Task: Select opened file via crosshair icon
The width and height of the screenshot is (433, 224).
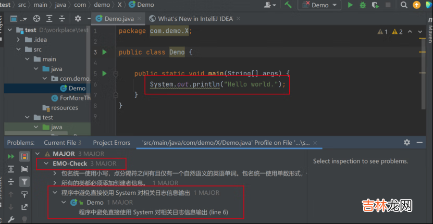Action: tap(36, 19)
